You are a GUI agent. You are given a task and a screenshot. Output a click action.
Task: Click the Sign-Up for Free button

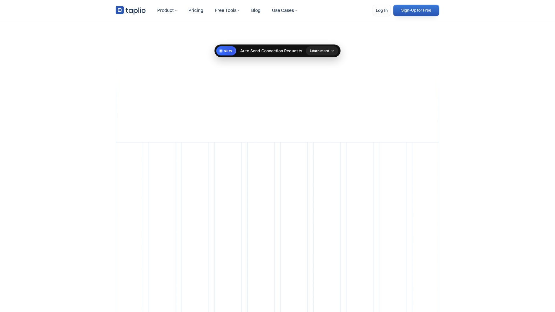416,10
